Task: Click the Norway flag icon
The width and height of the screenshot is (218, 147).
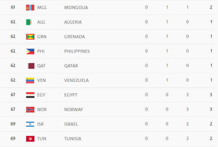Action: [x=30, y=109]
